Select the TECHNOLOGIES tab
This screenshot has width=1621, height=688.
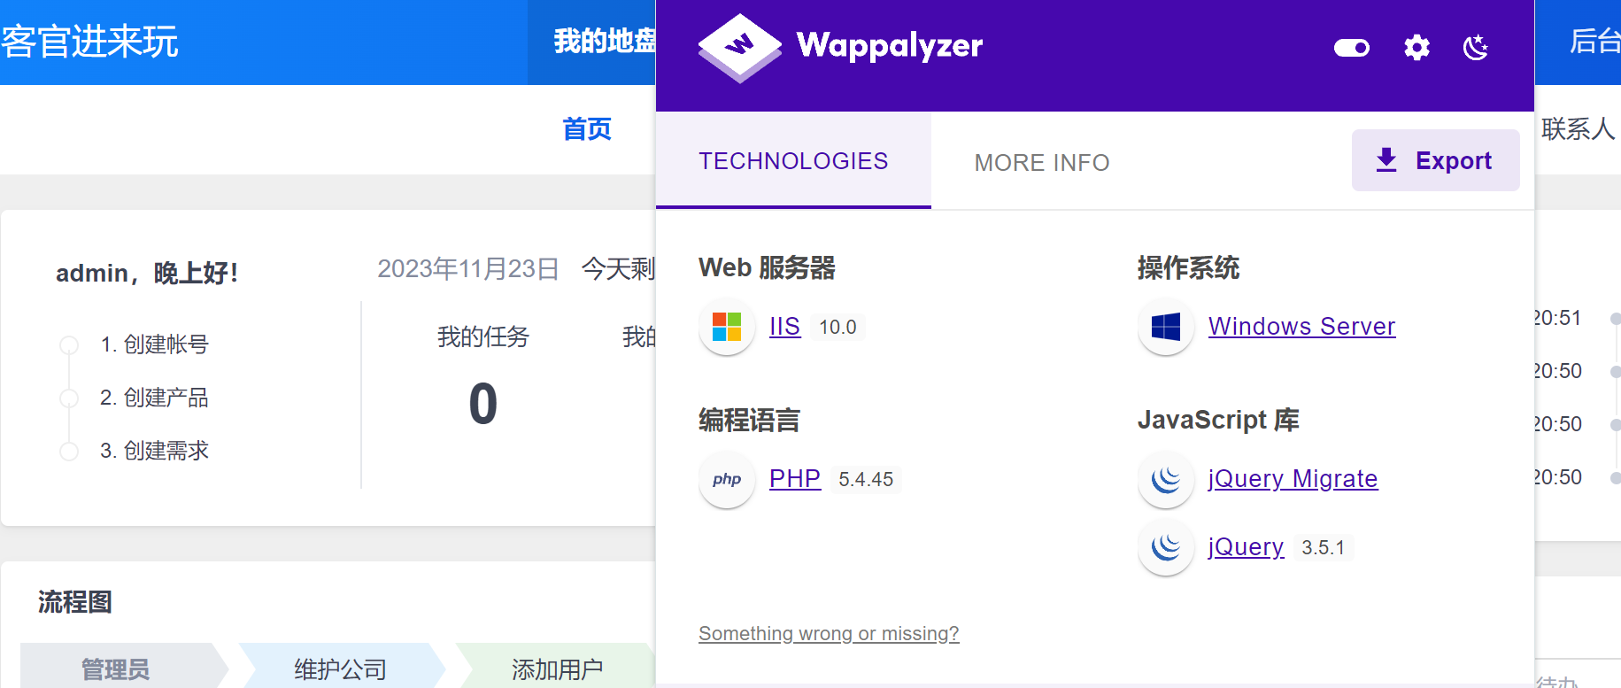793,161
